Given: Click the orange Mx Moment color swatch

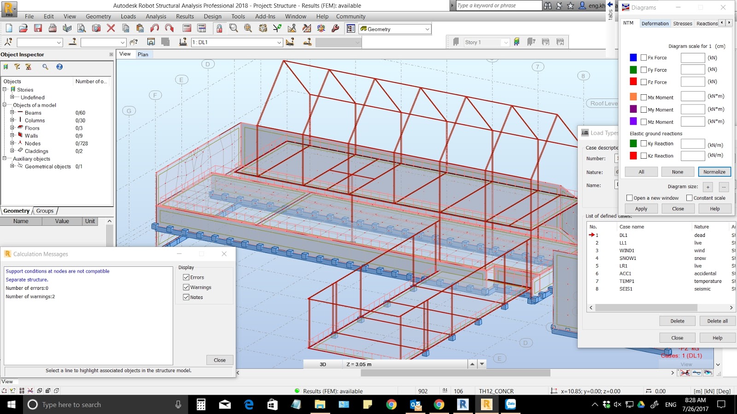Looking at the screenshot, I should [633, 97].
